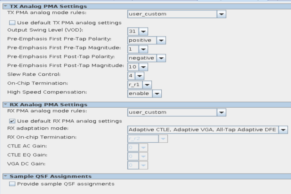Viewport: 291px width, 194px height.
Task: Collapse the RX Analog PMA Settings section
Action: click(5, 104)
